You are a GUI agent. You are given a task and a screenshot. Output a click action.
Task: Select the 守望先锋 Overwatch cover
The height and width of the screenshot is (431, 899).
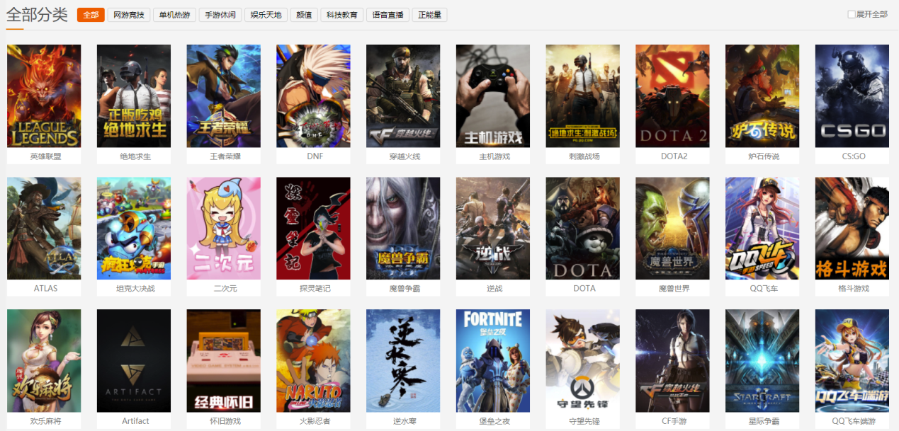click(x=583, y=361)
